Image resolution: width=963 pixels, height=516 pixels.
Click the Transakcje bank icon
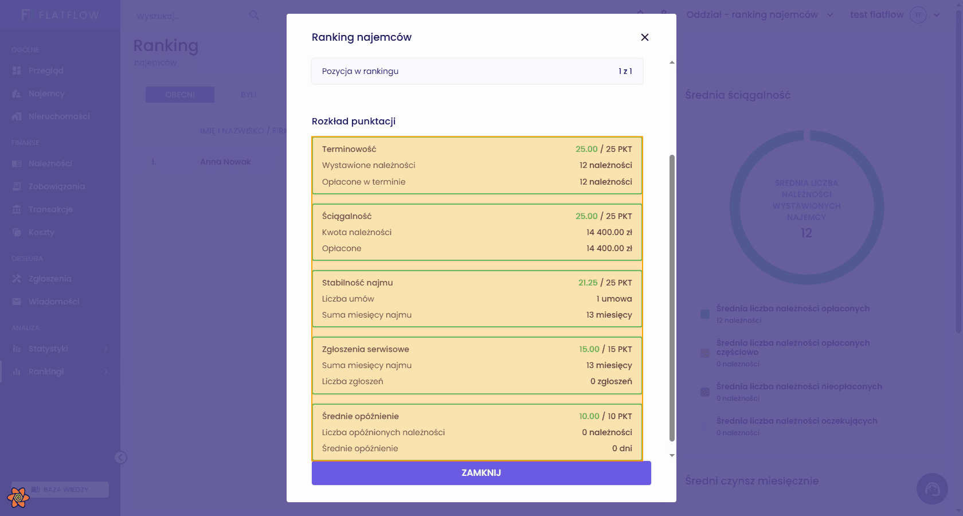(17, 209)
